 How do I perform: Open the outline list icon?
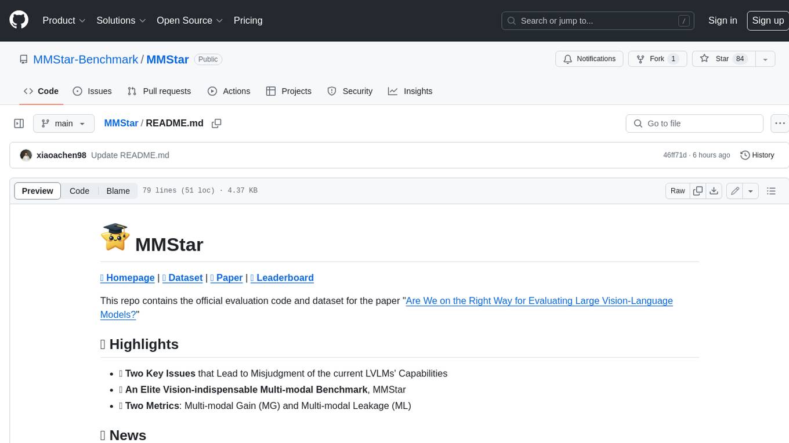(x=771, y=191)
